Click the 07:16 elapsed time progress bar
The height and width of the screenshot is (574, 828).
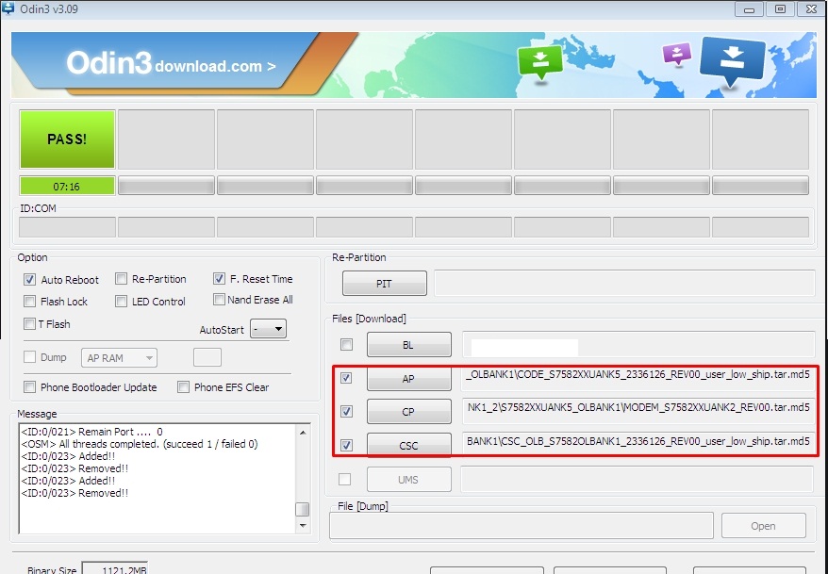tap(67, 186)
